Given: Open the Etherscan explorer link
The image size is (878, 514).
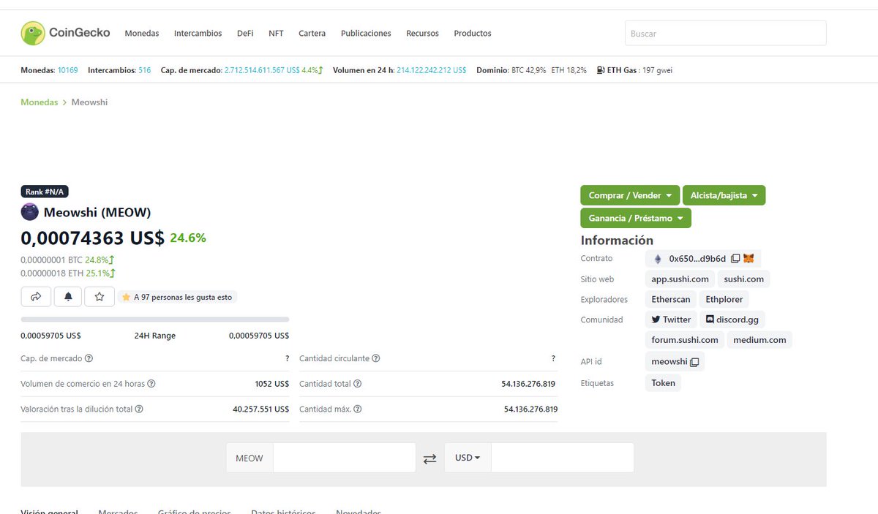Looking at the screenshot, I should [671, 299].
